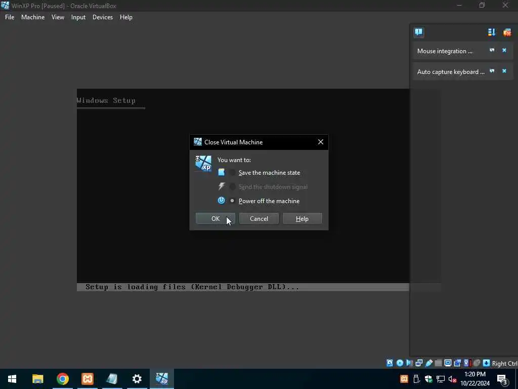Select Power off the machine option

pyautogui.click(x=232, y=201)
